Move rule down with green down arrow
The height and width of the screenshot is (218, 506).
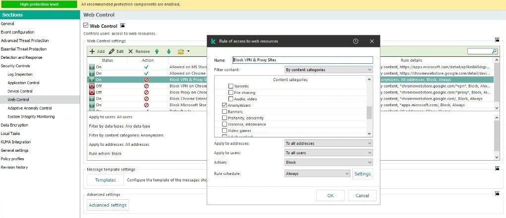pos(169,51)
